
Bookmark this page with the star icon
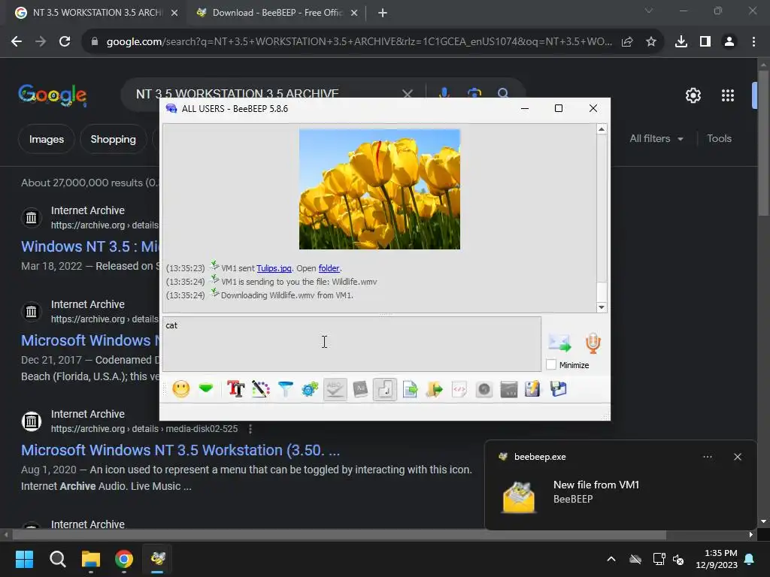click(x=651, y=42)
